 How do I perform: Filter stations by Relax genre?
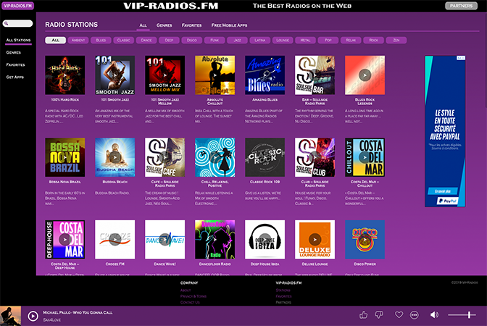351,40
